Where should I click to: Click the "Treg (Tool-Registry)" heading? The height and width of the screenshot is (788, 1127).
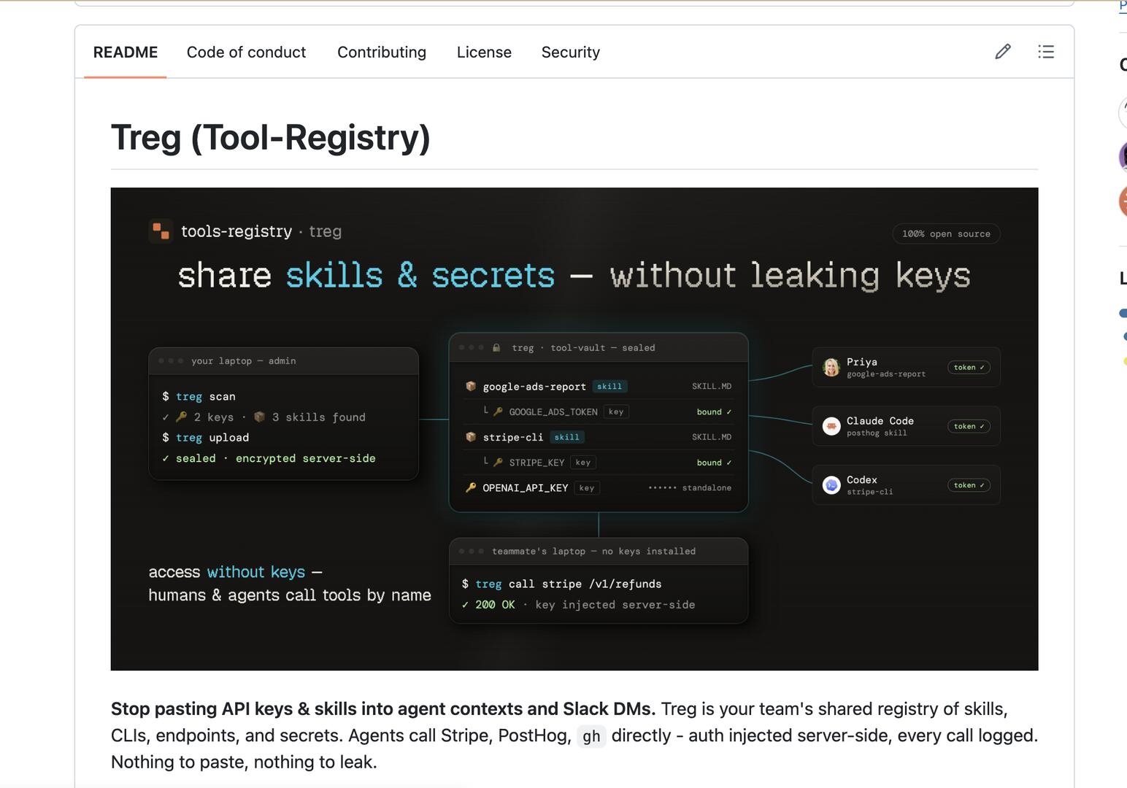[271, 137]
